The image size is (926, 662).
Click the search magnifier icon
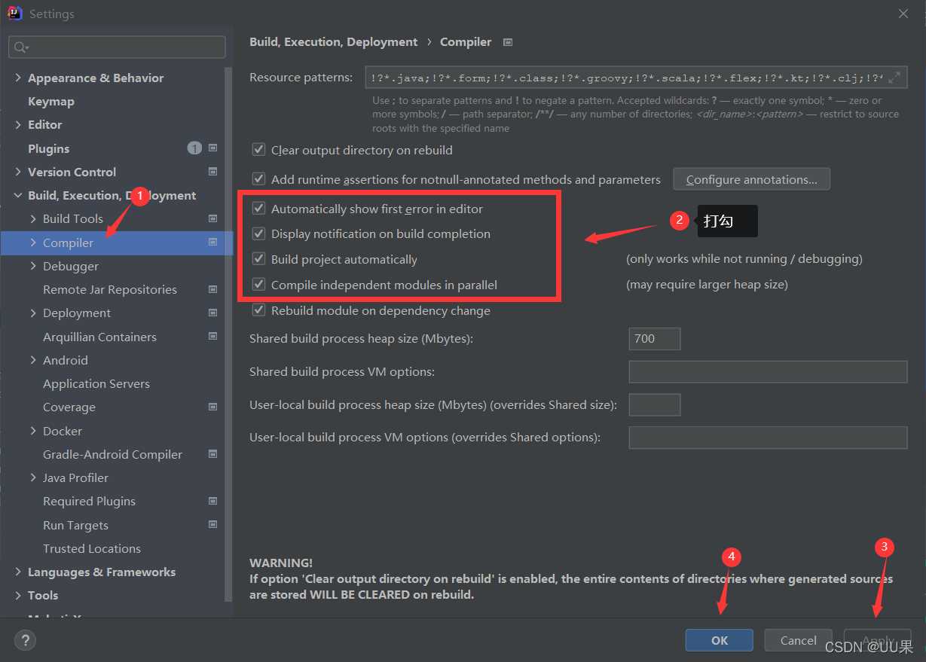click(20, 47)
